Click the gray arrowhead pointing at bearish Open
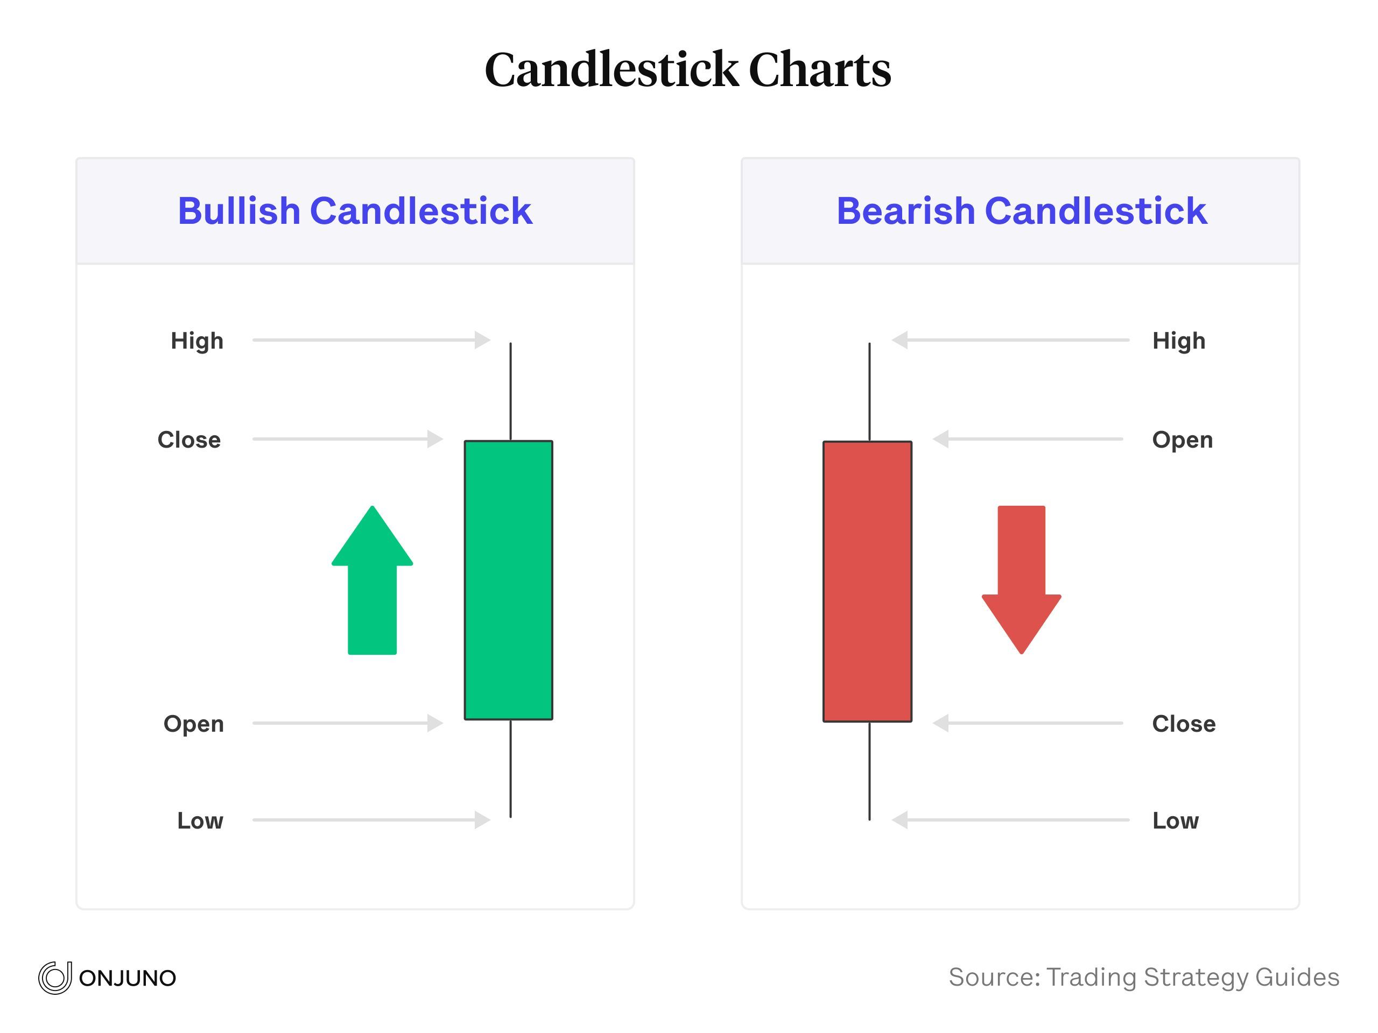1378x1033 pixels. [941, 439]
